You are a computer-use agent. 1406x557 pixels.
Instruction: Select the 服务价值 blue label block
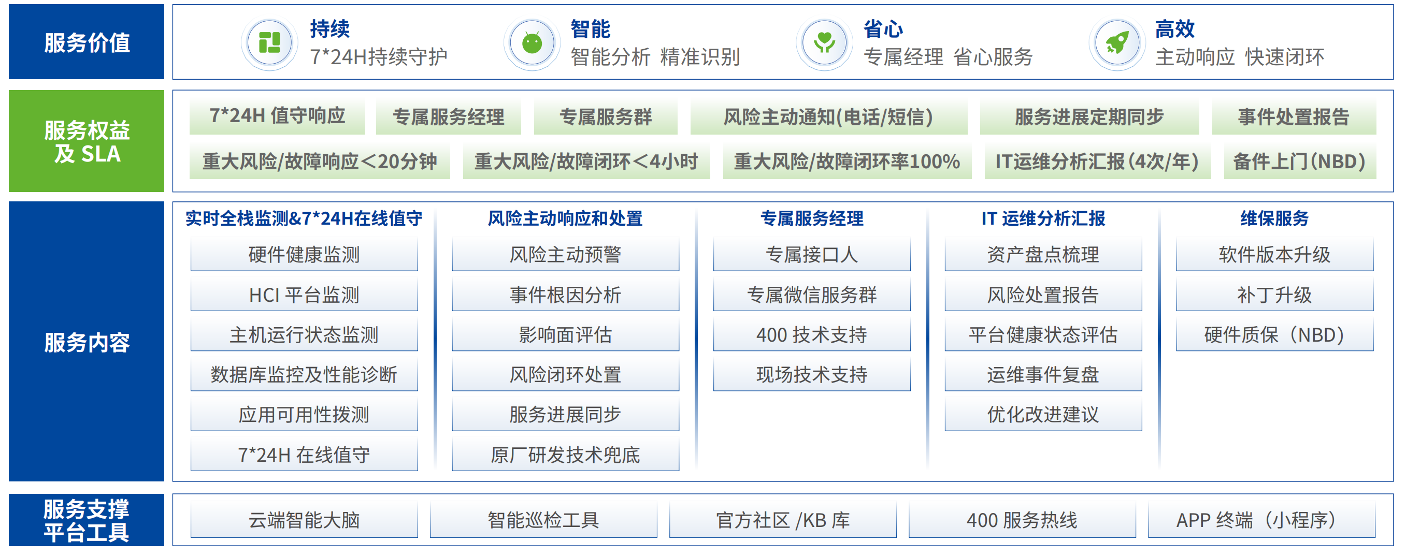click(86, 42)
